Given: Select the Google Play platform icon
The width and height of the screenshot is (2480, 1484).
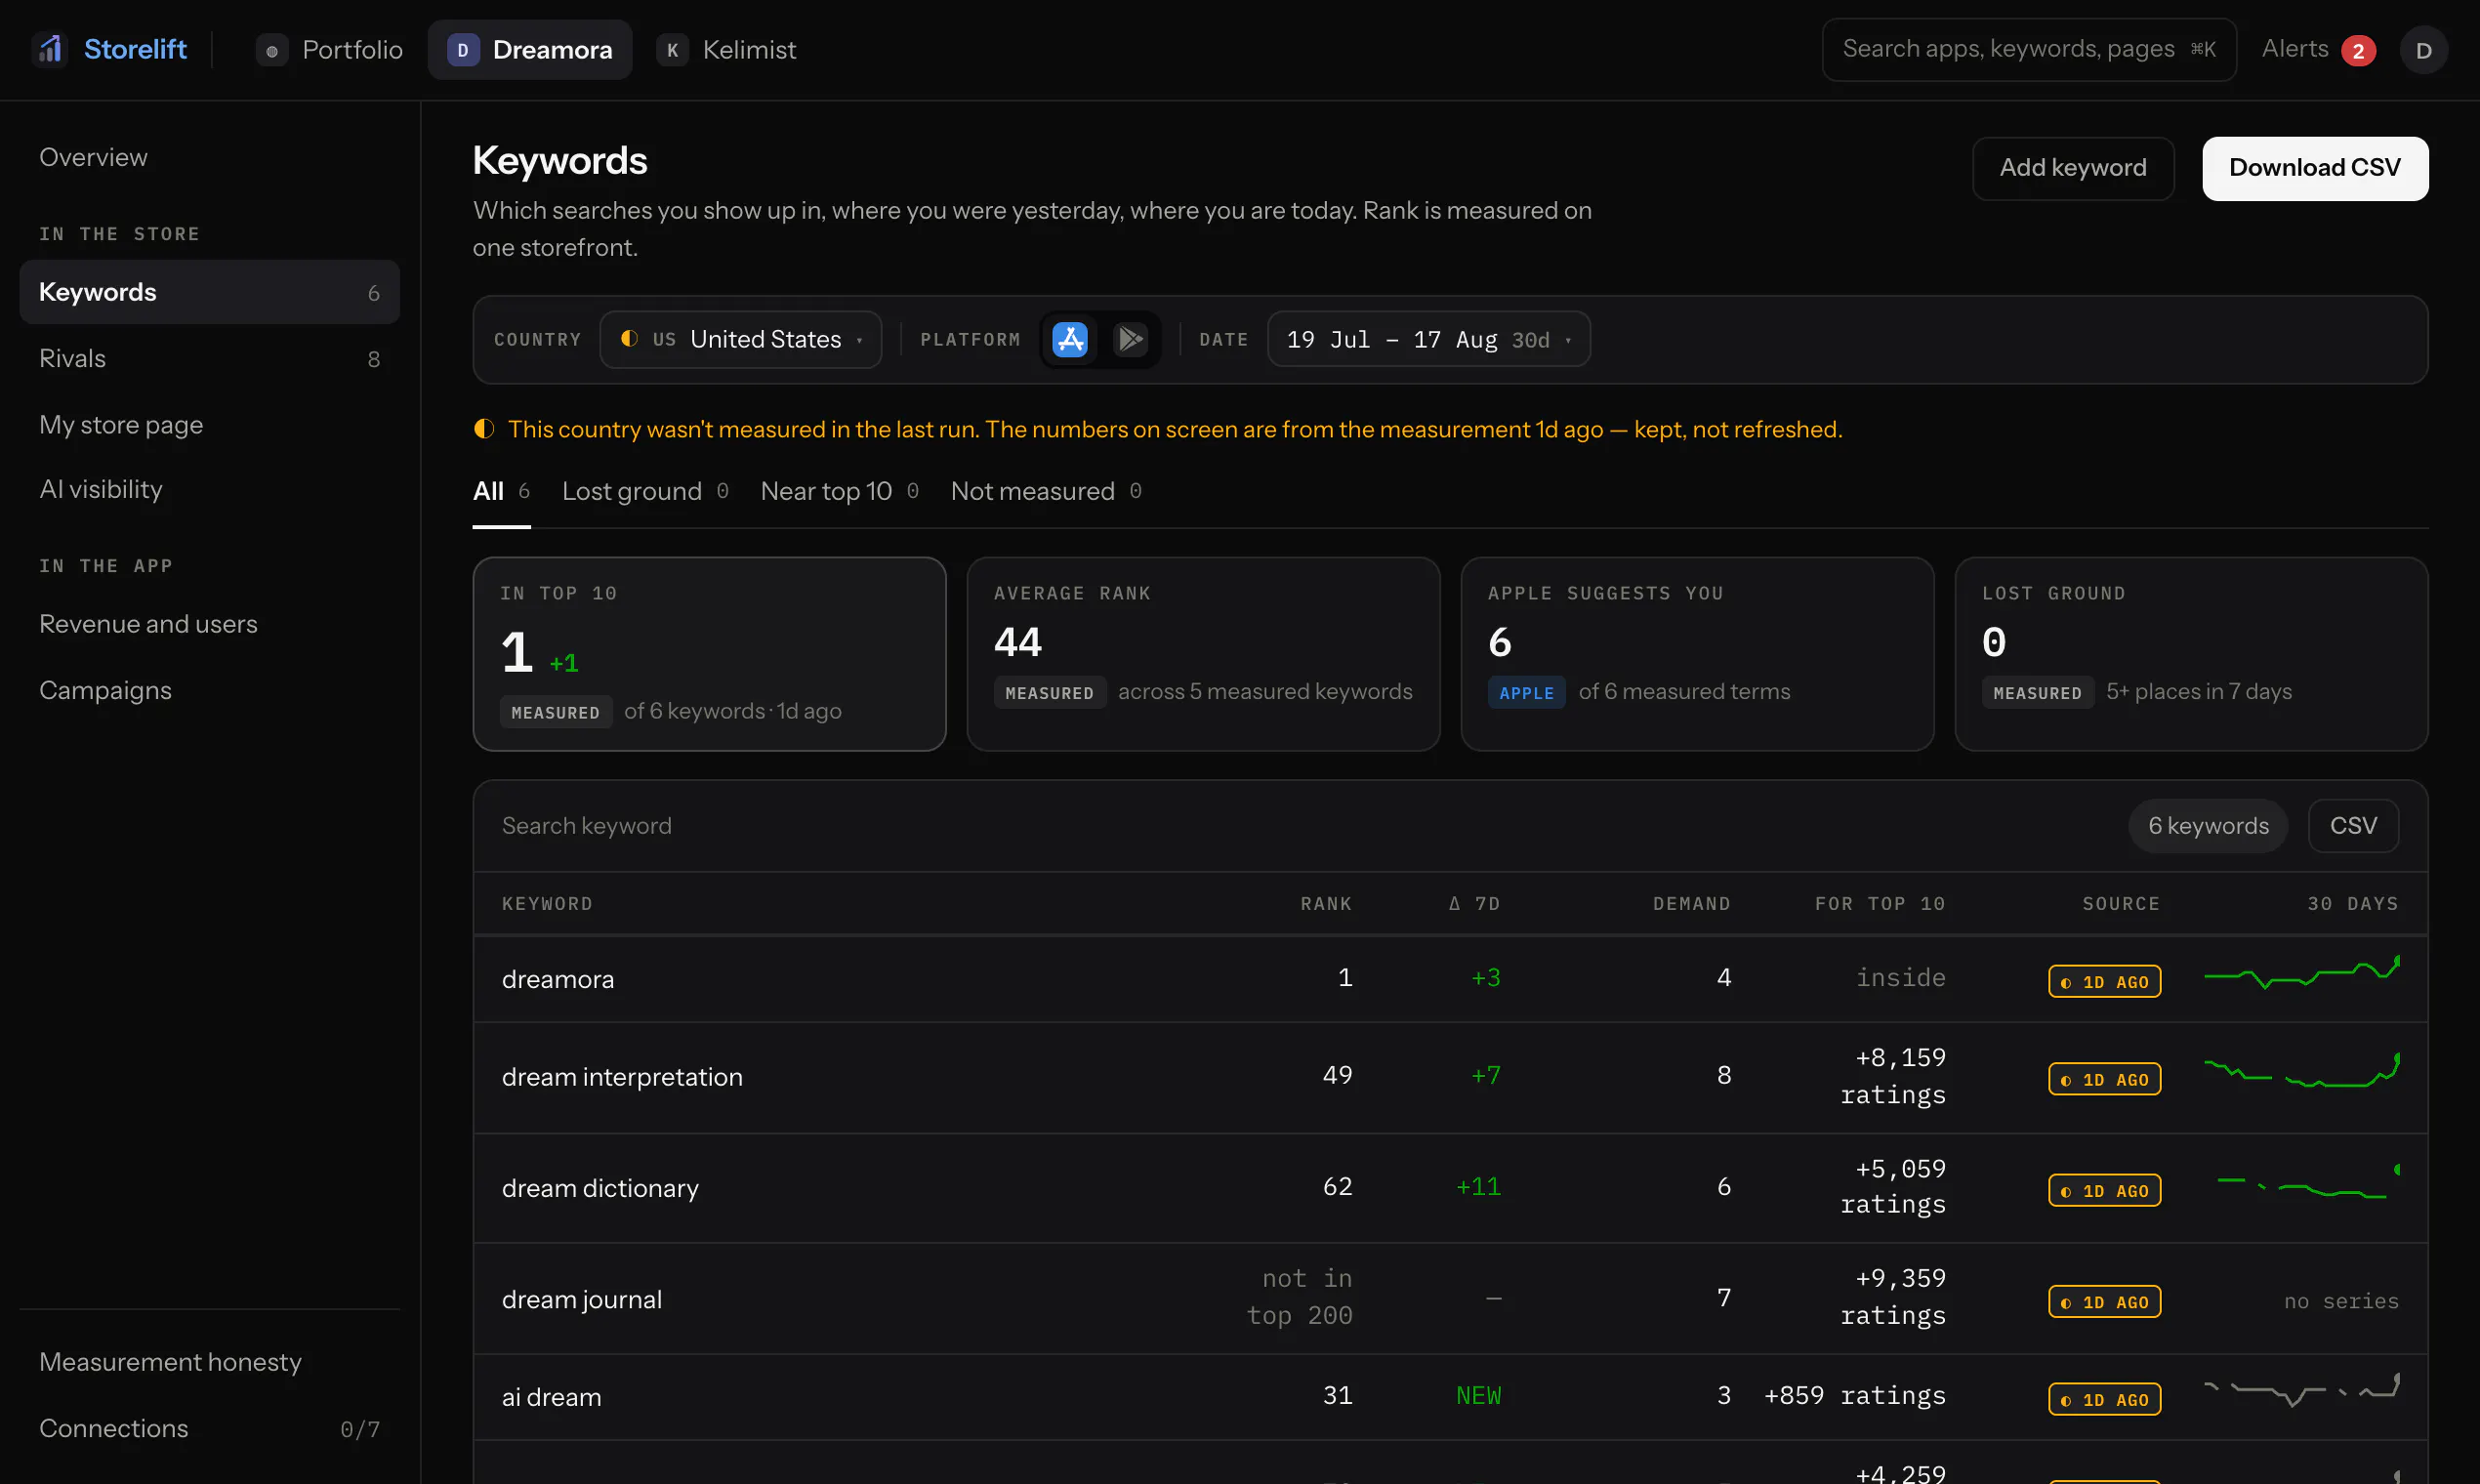Looking at the screenshot, I should (1130, 340).
